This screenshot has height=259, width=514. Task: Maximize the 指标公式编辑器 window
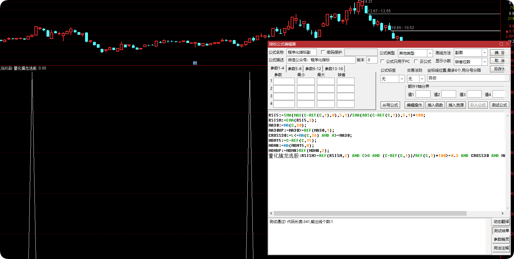[x=501, y=44]
